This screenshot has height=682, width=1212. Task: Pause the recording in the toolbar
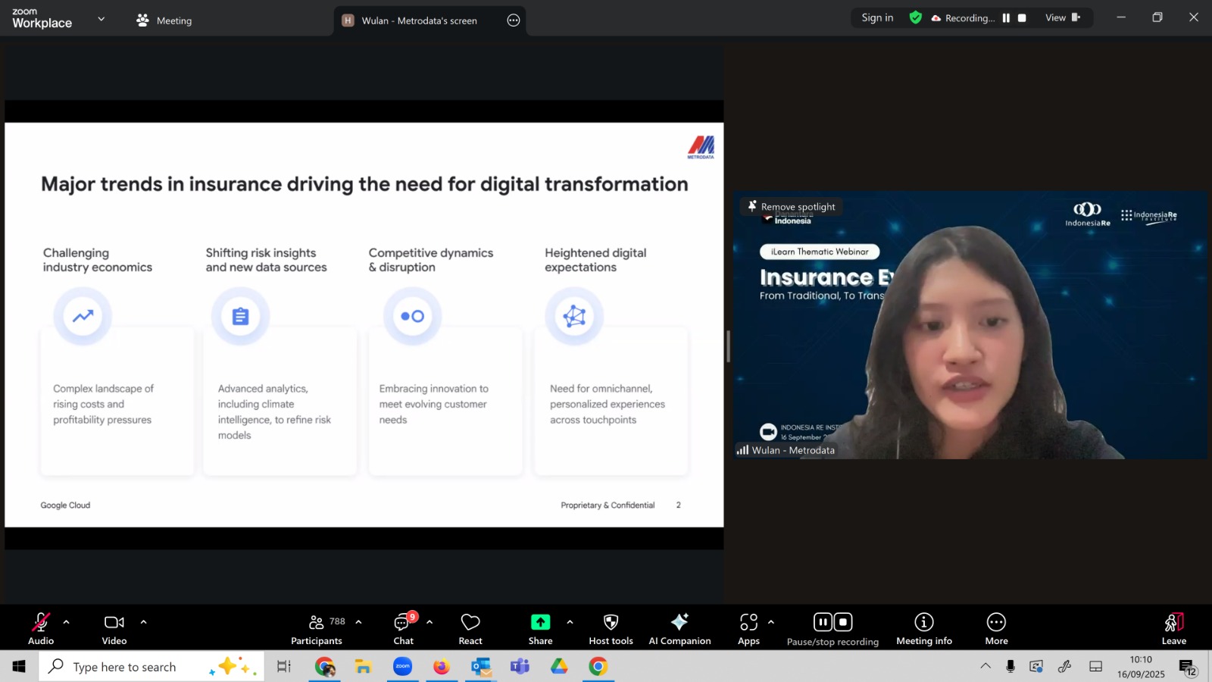[x=823, y=622]
